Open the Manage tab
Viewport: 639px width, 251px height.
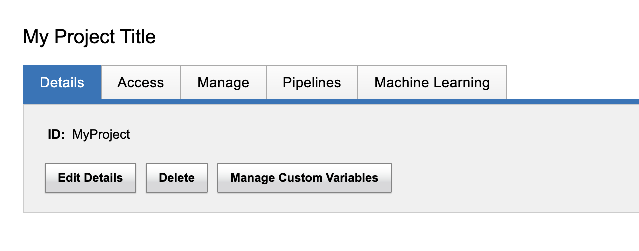pyautogui.click(x=223, y=83)
